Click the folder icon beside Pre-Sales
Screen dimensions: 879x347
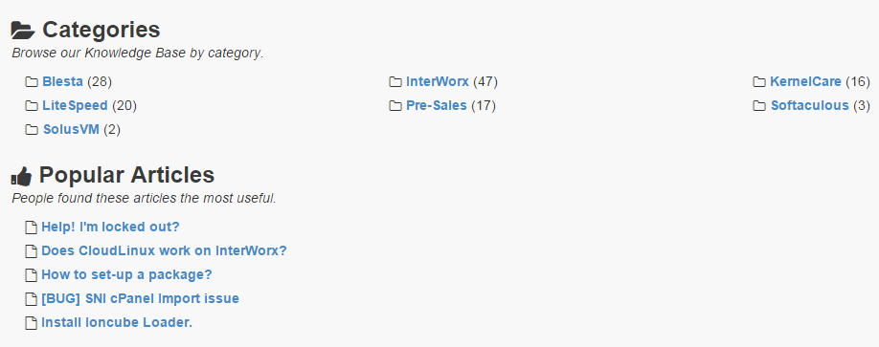[395, 106]
